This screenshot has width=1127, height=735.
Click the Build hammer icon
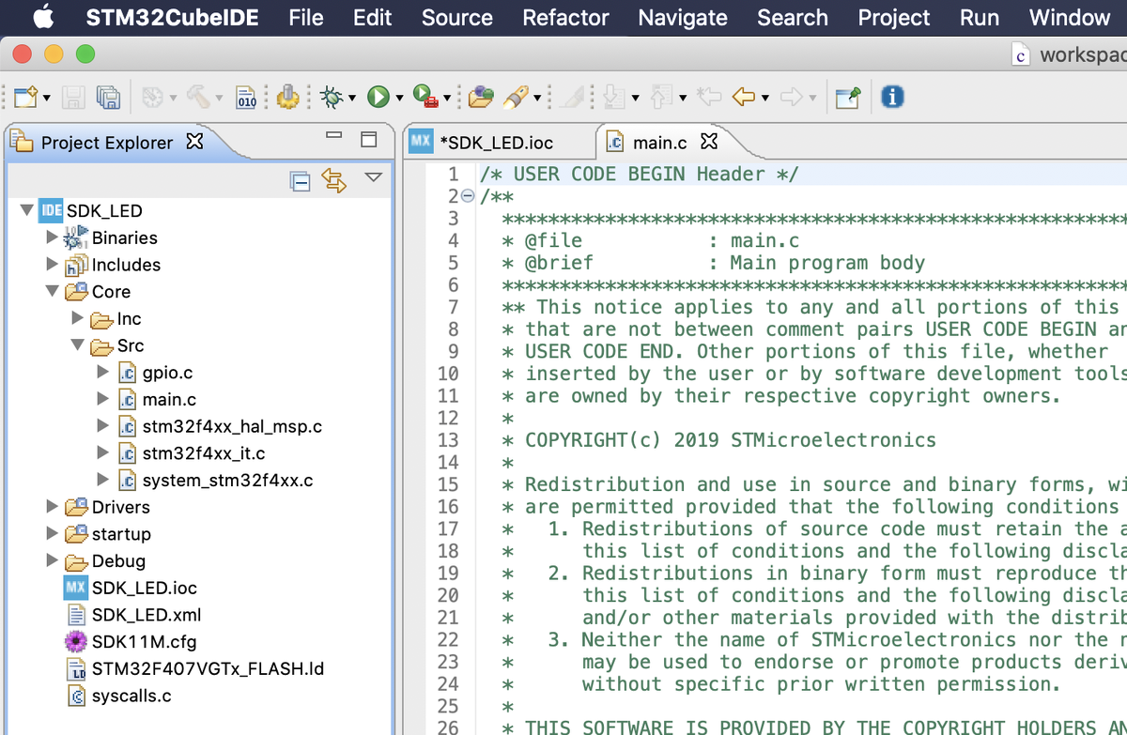[x=198, y=97]
